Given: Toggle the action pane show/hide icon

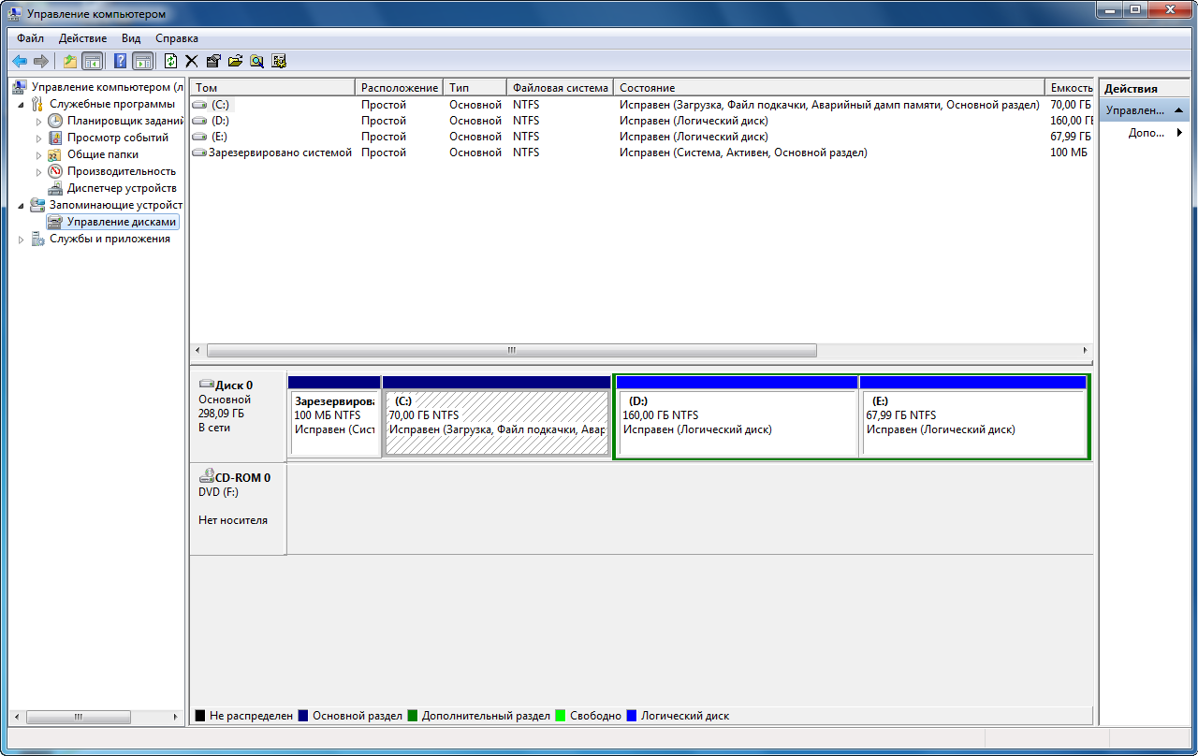Looking at the screenshot, I should [x=142, y=61].
